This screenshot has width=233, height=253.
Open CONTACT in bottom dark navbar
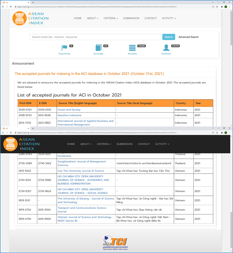coord(144,144)
